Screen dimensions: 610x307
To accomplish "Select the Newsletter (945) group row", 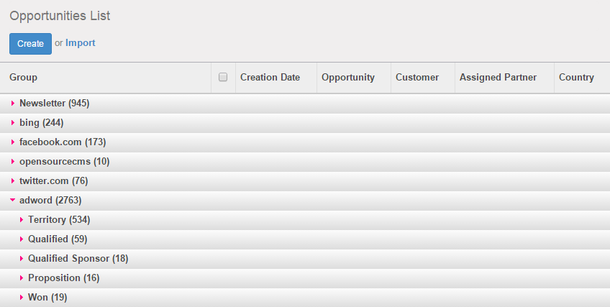I will (55, 104).
